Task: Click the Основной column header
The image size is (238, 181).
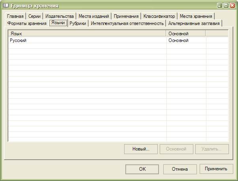Action: point(186,34)
